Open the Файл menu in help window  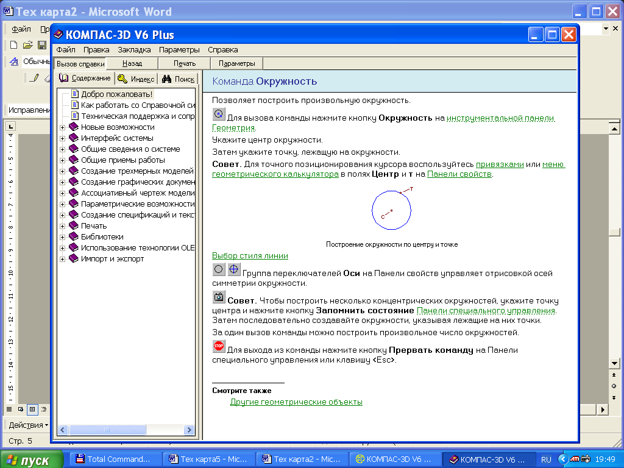[66, 50]
